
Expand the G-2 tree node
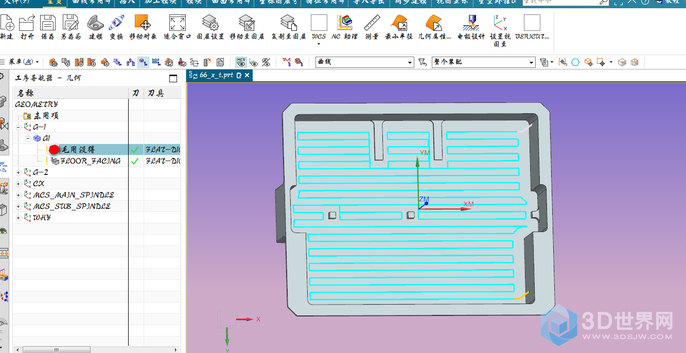[19, 172]
